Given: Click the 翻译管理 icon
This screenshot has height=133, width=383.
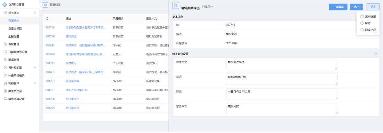Looking at the screenshot, I should (x=6, y=60).
